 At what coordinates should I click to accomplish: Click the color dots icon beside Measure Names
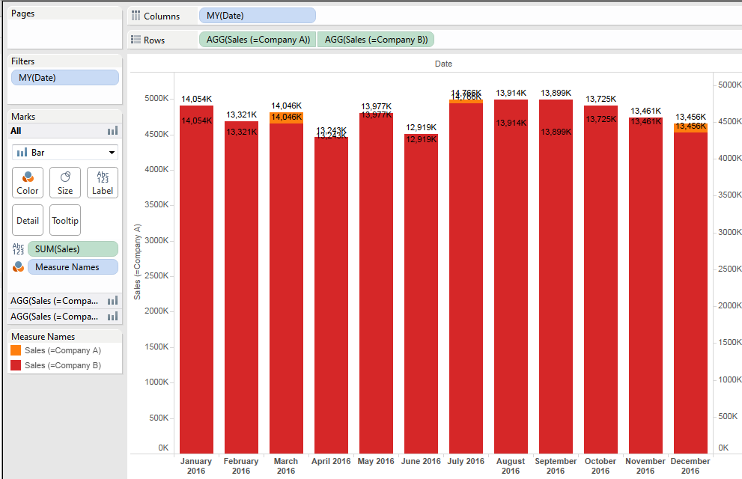point(18,266)
